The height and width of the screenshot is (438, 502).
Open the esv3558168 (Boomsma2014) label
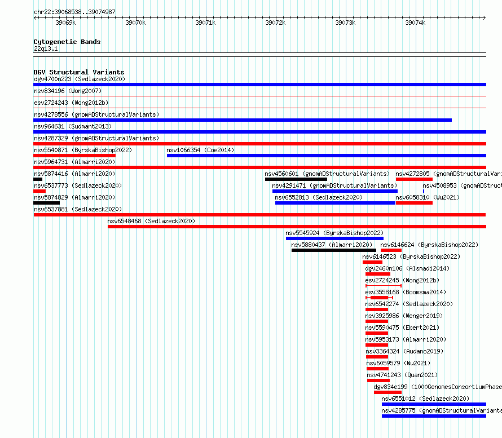click(x=406, y=292)
